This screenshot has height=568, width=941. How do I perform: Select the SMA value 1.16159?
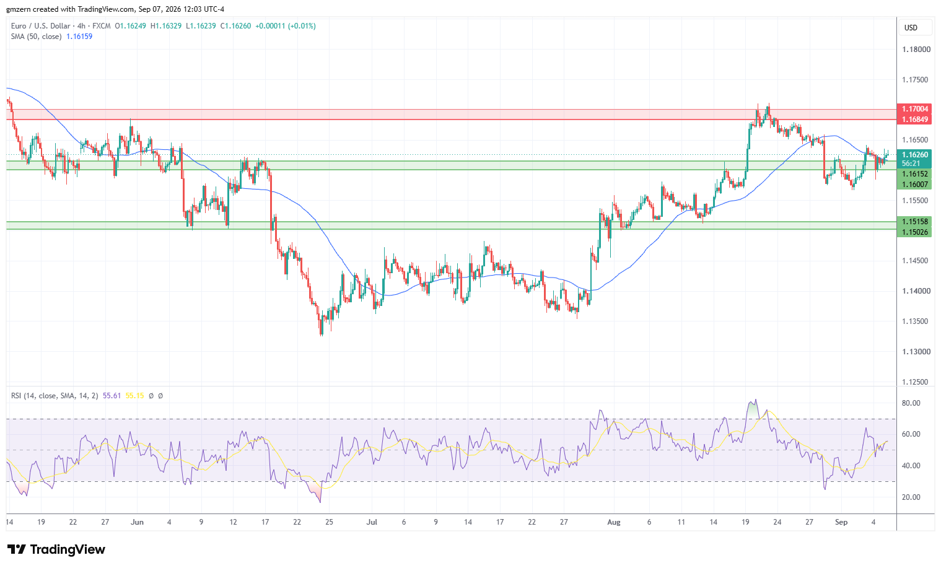[79, 37]
